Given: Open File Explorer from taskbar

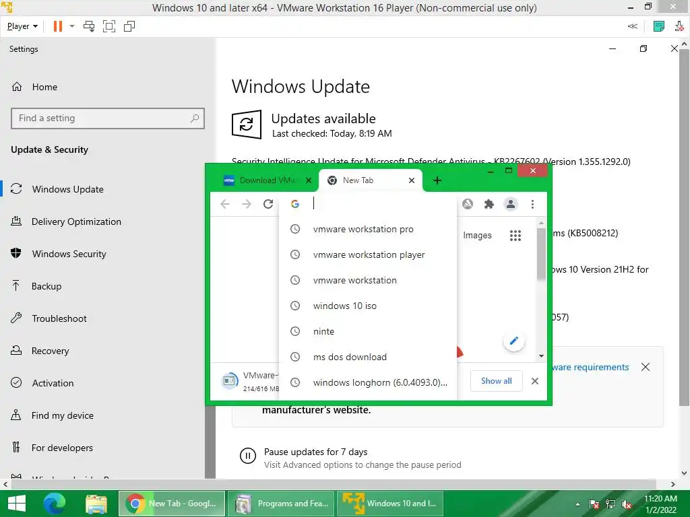Looking at the screenshot, I should click(x=96, y=504).
